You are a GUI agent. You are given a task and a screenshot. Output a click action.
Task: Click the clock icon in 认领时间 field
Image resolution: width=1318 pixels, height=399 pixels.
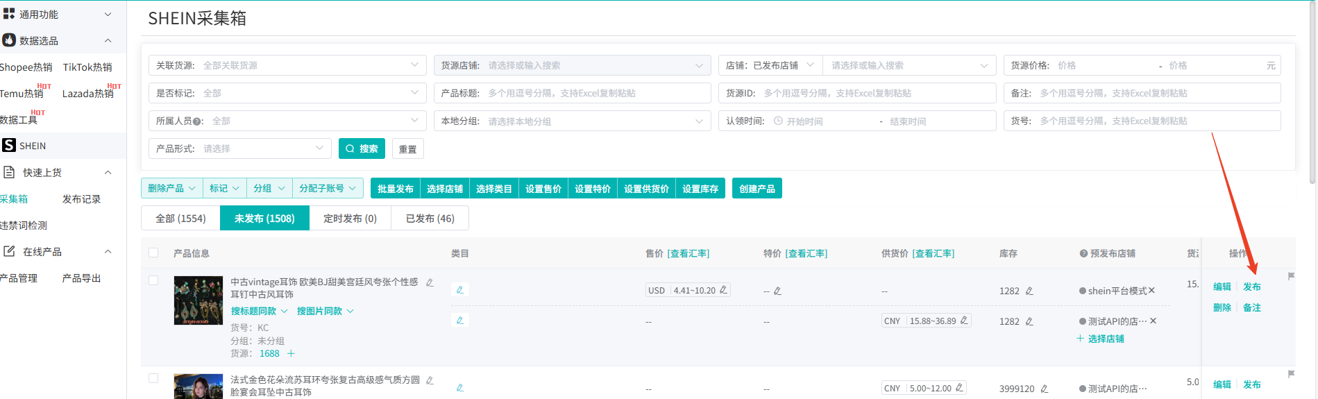(x=778, y=121)
